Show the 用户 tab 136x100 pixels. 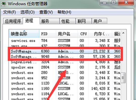(x=99, y=21)
